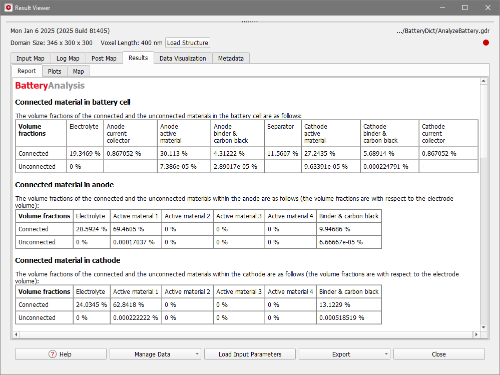Maximize the Result Viewer window
The width and height of the screenshot is (500, 375).
(465, 8)
